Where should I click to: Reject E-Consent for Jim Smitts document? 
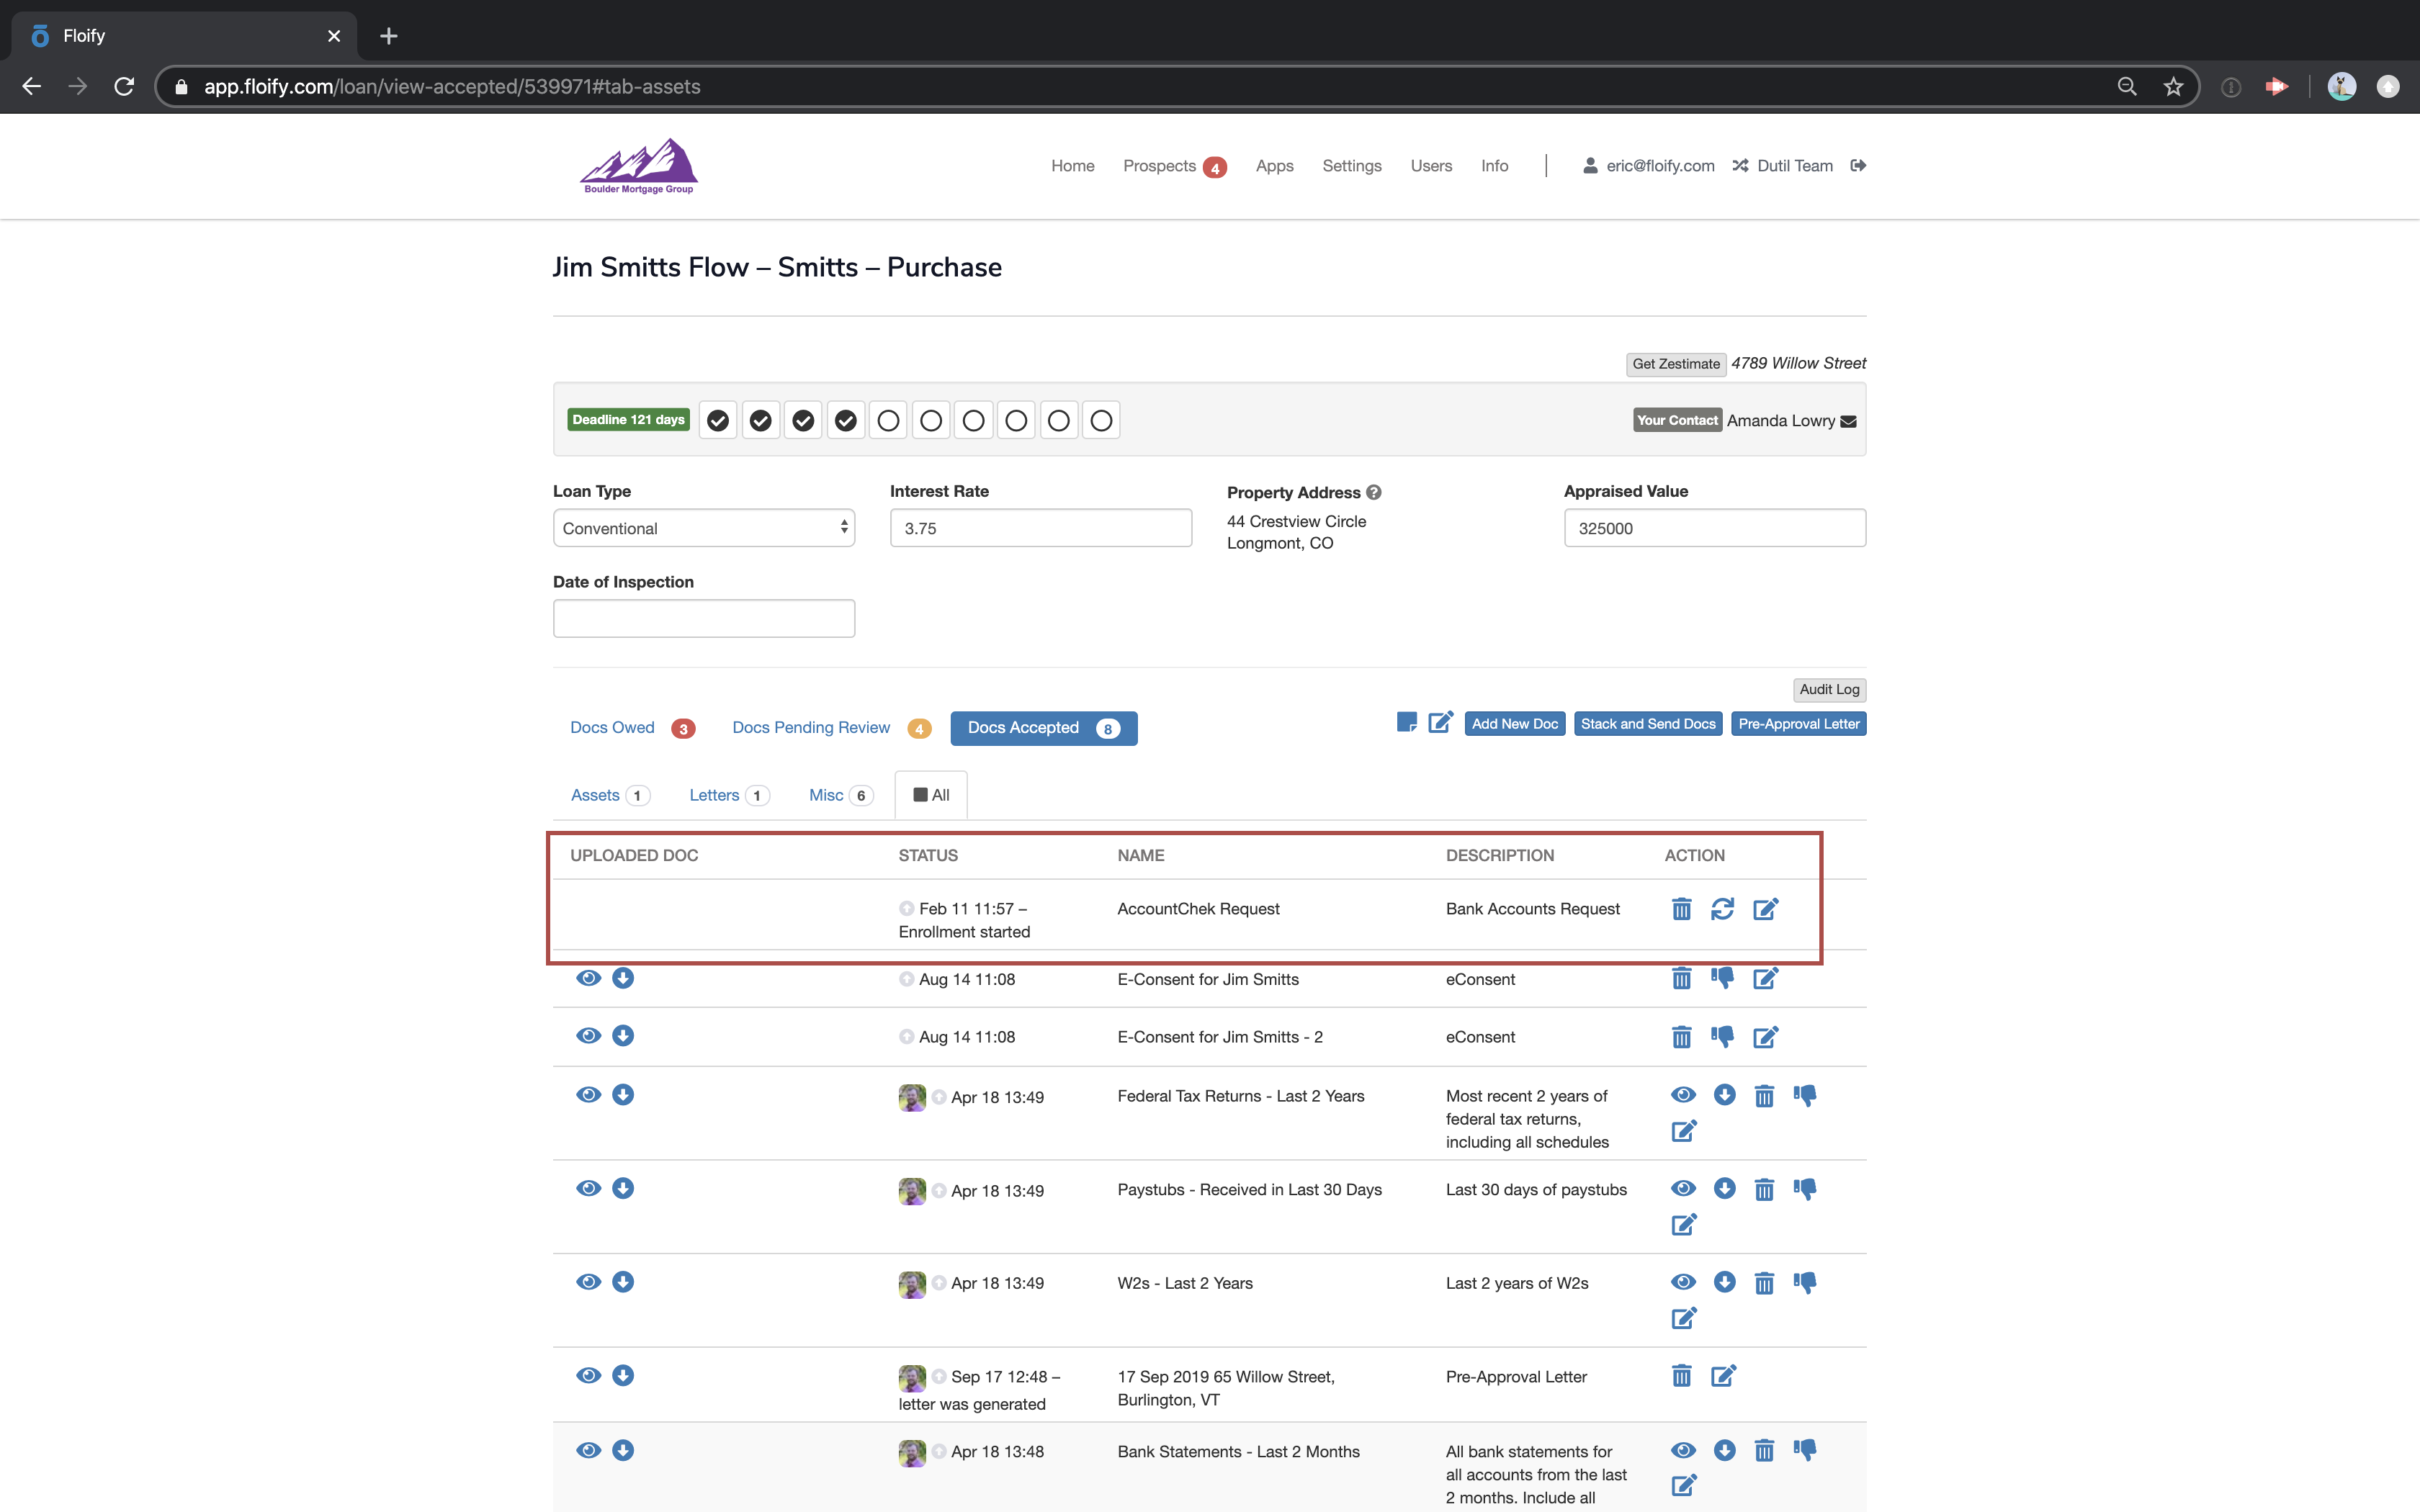1722,978
